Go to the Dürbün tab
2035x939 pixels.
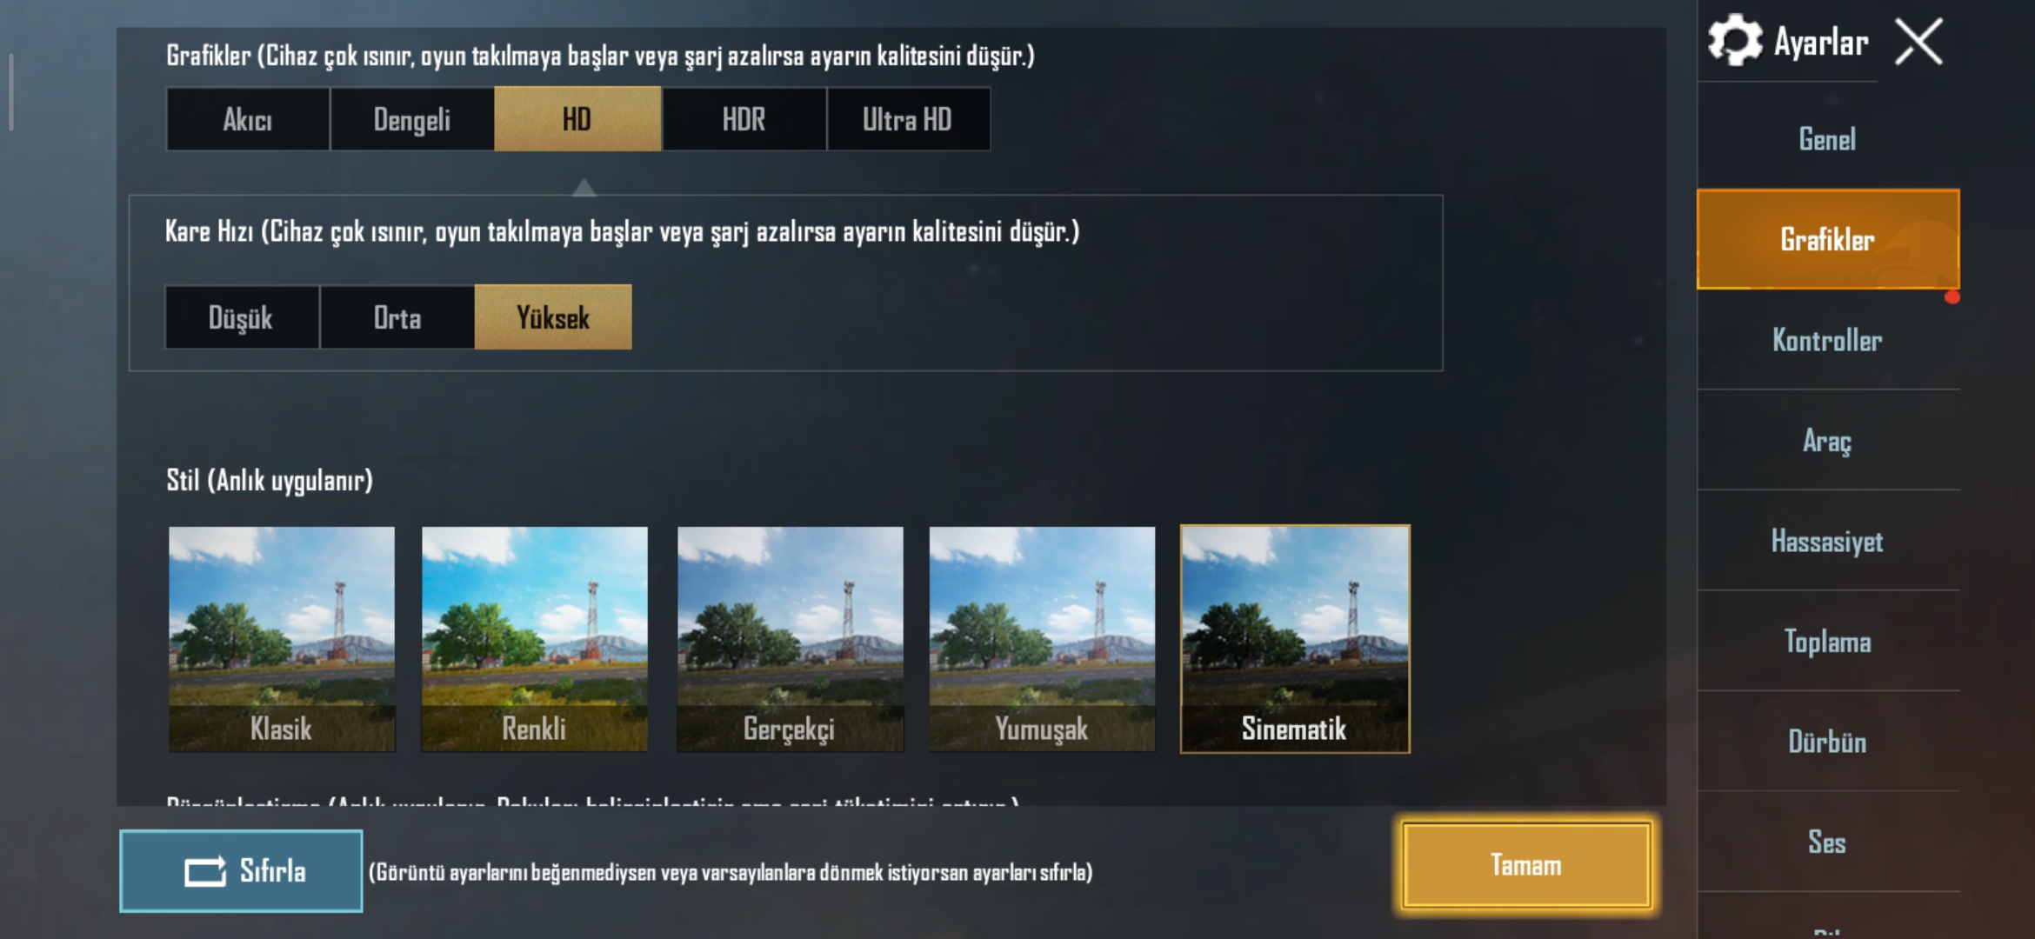pyautogui.click(x=1828, y=742)
